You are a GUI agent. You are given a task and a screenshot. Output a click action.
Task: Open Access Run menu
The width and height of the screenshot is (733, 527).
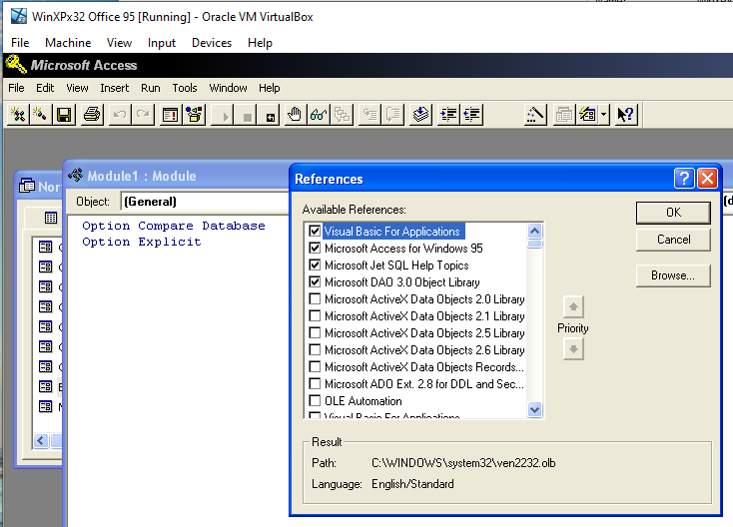151,88
